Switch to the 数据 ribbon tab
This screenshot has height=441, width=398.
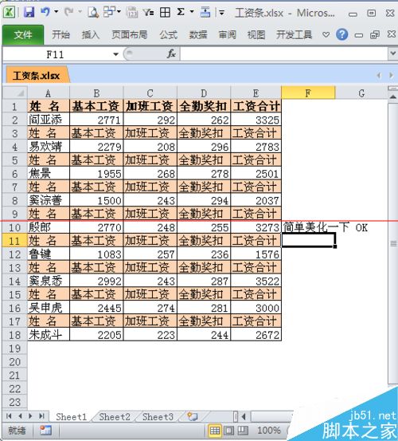tap(198, 35)
